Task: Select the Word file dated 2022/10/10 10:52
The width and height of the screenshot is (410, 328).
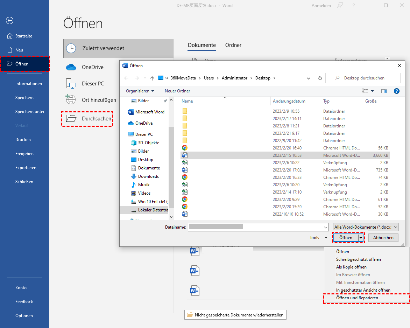Action: pos(285,214)
